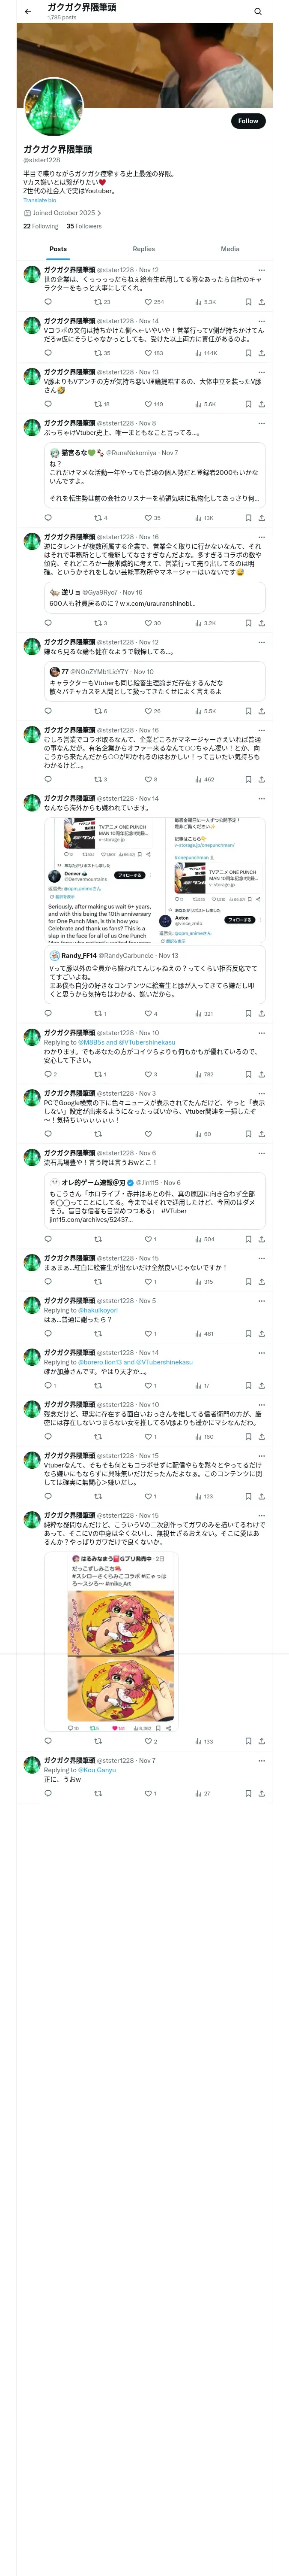The image size is (289, 2576).
Task: Reply to the Nov 12 tweet with 23 reposts
Action: (48, 301)
